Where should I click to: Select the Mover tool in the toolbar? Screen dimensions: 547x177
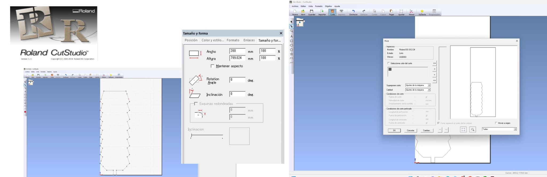411,12
